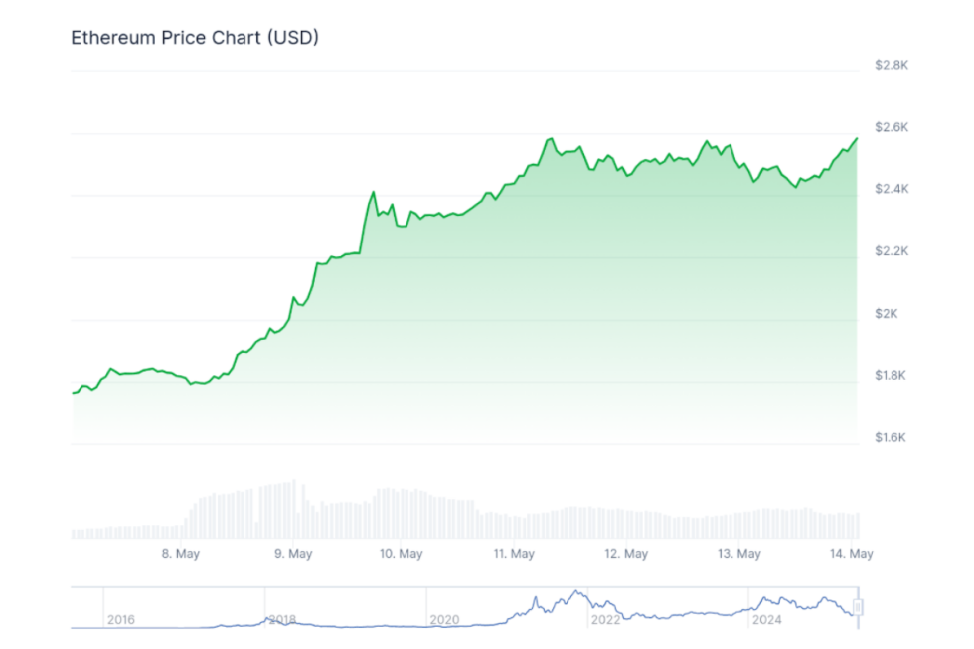Image resolution: width=974 pixels, height=649 pixels.
Task: Click the range navigator handle at right edge
Action: [x=858, y=607]
